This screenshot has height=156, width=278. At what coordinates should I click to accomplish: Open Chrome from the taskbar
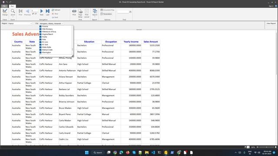click(x=115, y=153)
